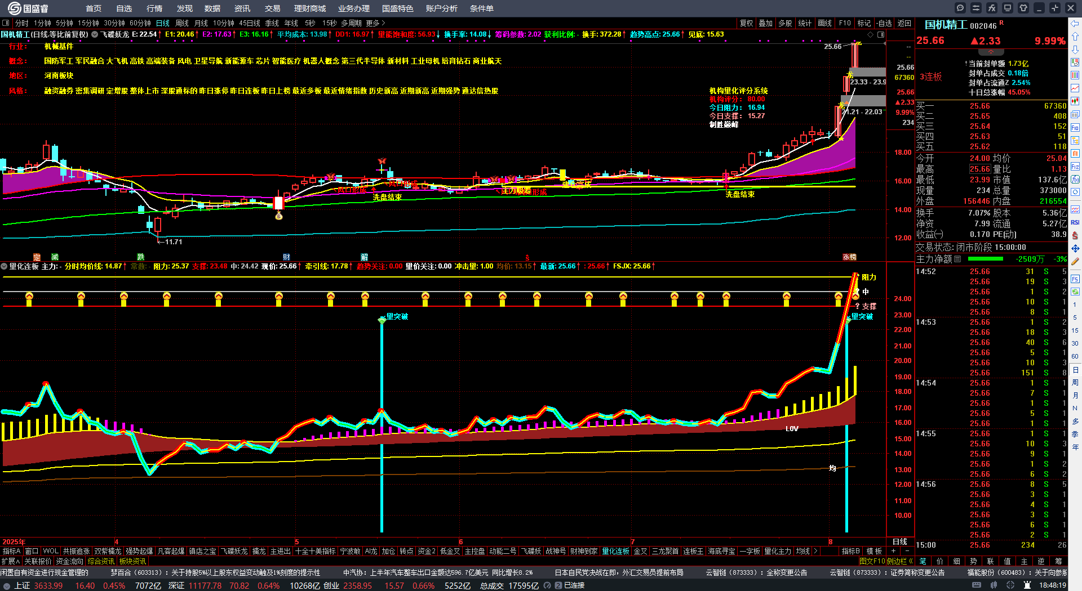
Task: Collapse the 侧边栏 sidebar toggle
Action: point(899,561)
